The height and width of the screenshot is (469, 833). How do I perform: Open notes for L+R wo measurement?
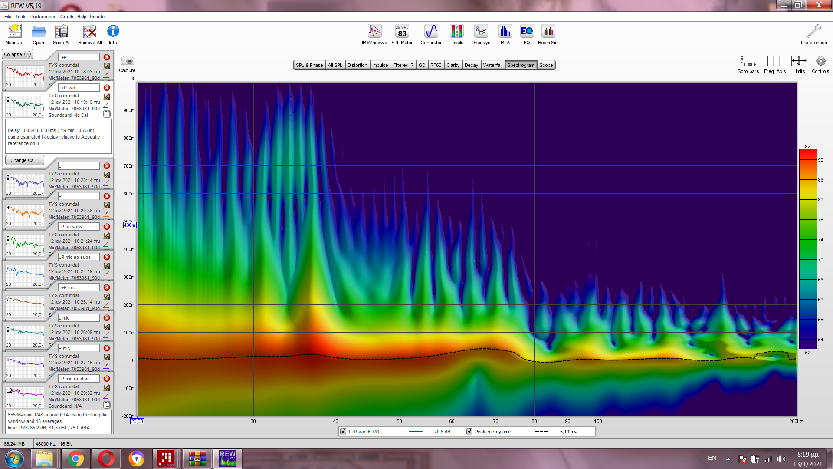(107, 114)
